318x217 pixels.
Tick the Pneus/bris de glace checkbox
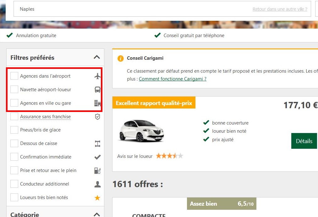coord(14,130)
